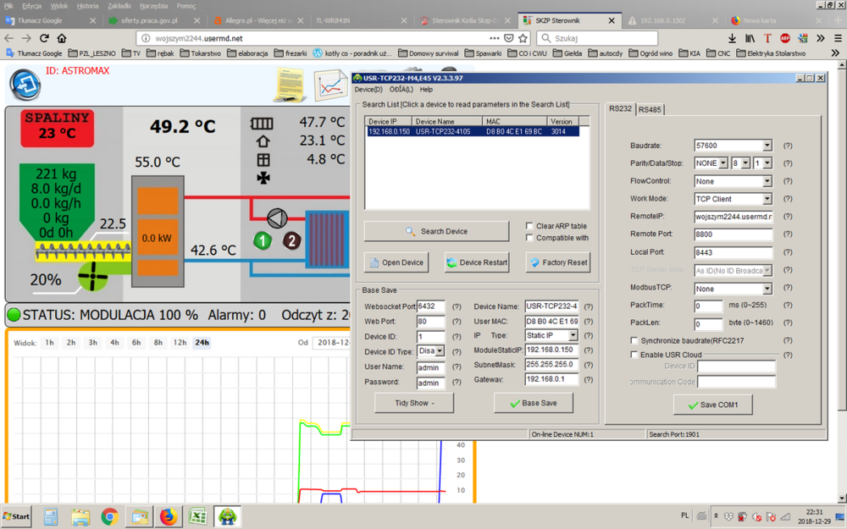Click the Search Device button
847x529 pixels.
[x=436, y=231]
